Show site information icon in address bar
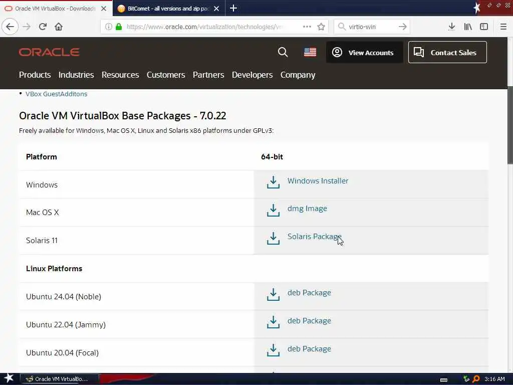 (x=108, y=27)
